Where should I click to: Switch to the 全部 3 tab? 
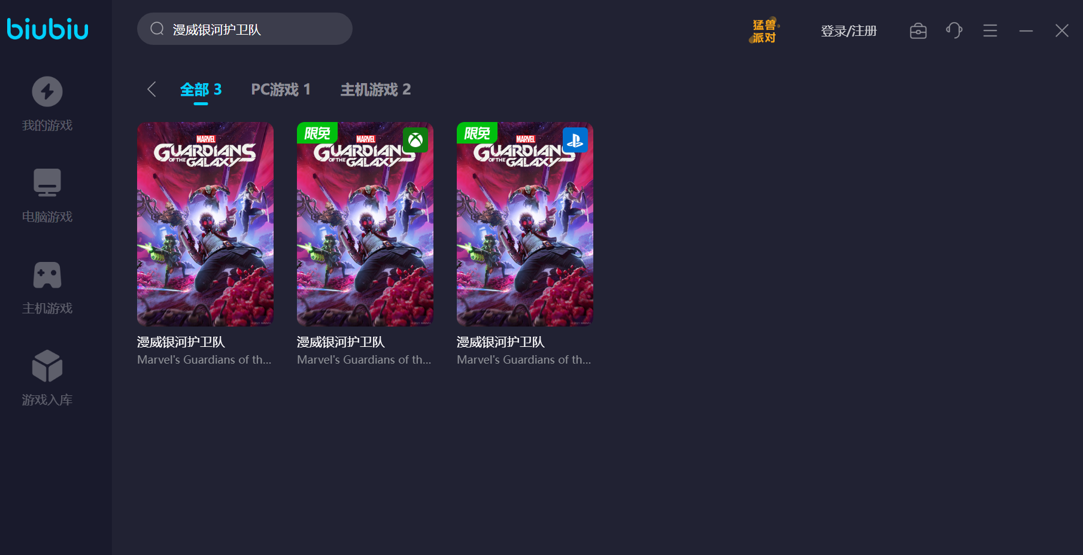[x=201, y=90]
